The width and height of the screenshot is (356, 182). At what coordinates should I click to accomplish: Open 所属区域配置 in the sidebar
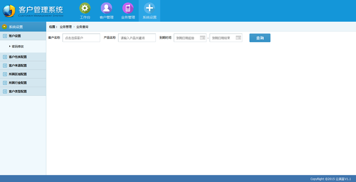[x=23, y=74]
